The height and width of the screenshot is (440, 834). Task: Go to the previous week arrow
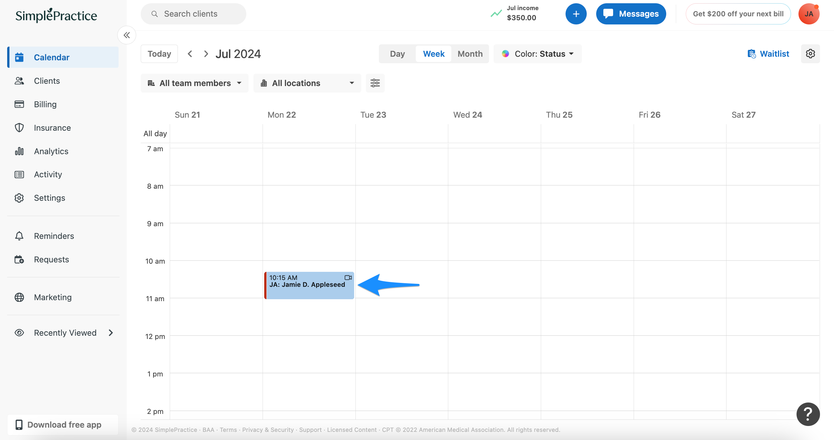point(190,54)
